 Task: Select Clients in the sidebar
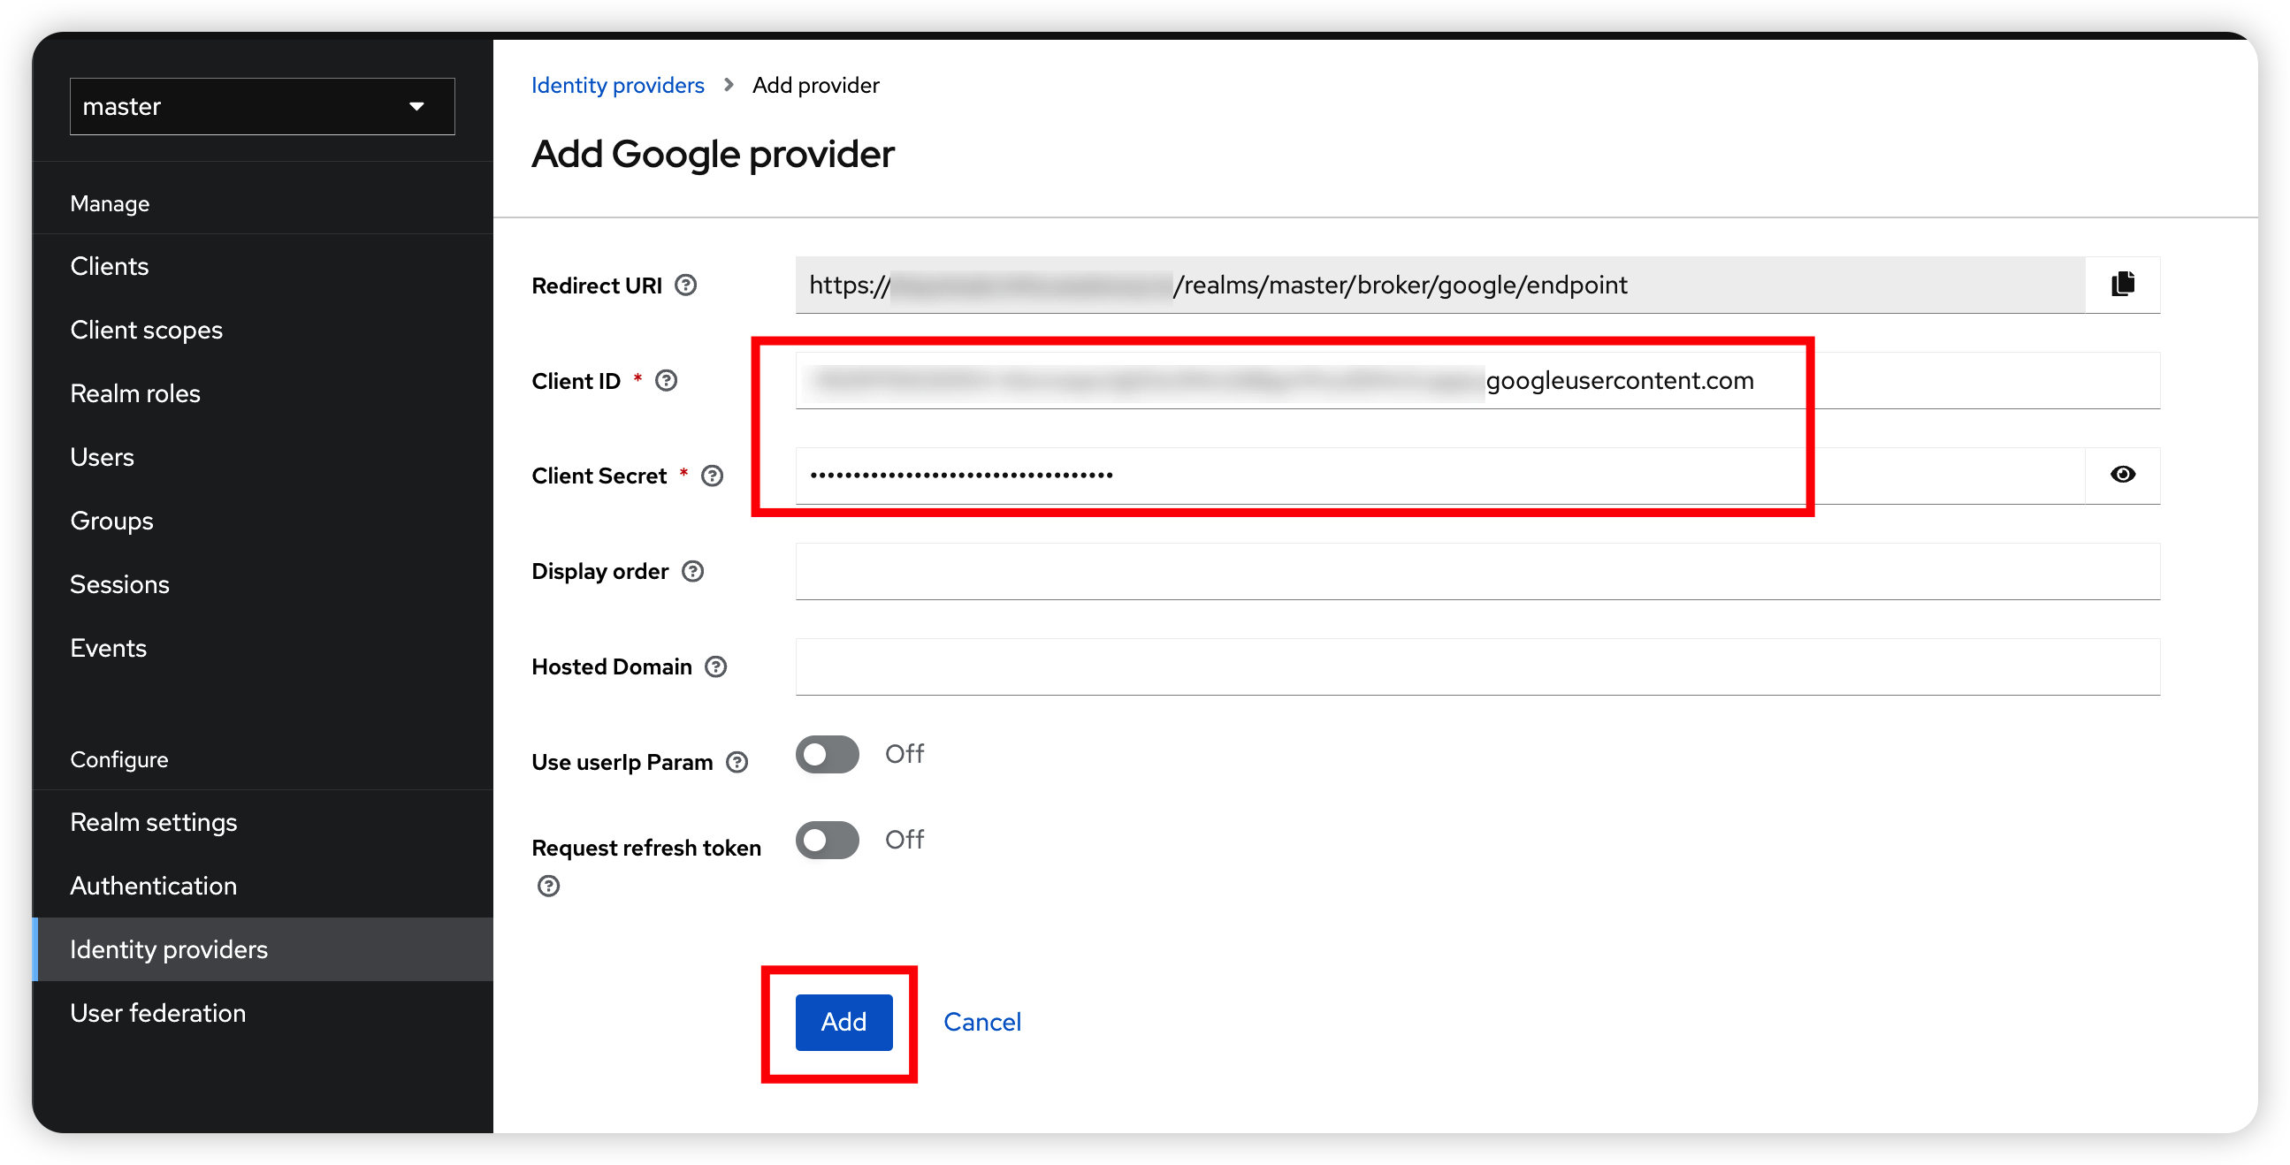109,266
